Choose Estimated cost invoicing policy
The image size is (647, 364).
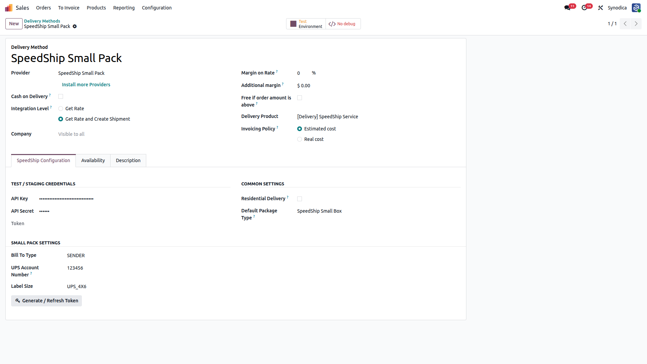(x=300, y=129)
